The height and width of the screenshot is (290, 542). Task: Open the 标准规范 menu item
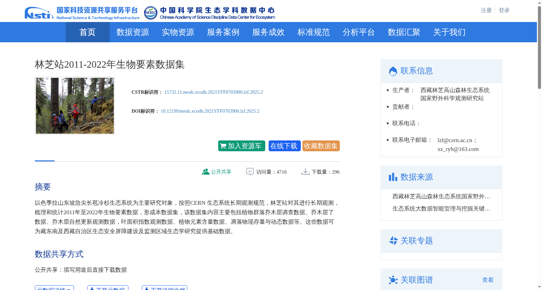(313, 32)
